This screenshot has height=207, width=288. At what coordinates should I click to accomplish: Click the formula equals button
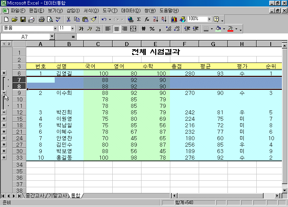coord(73,37)
